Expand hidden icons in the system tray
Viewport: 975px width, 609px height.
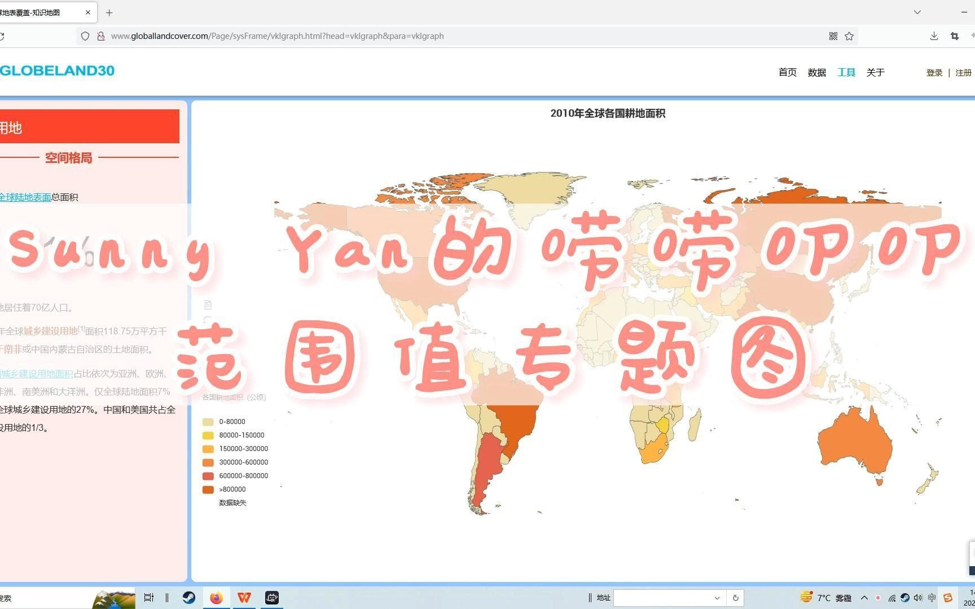(x=864, y=598)
